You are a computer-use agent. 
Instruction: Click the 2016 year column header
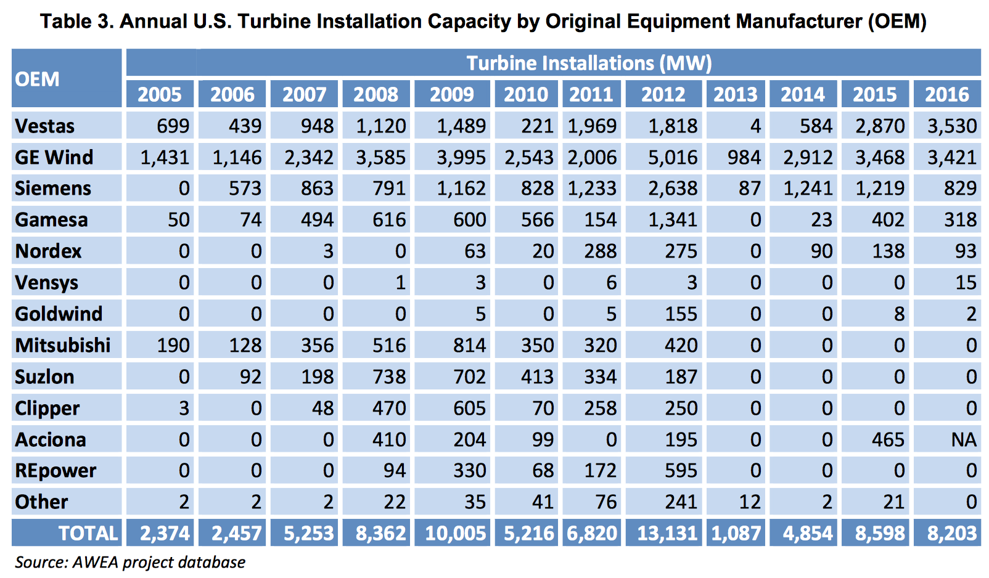pyautogui.click(x=947, y=94)
